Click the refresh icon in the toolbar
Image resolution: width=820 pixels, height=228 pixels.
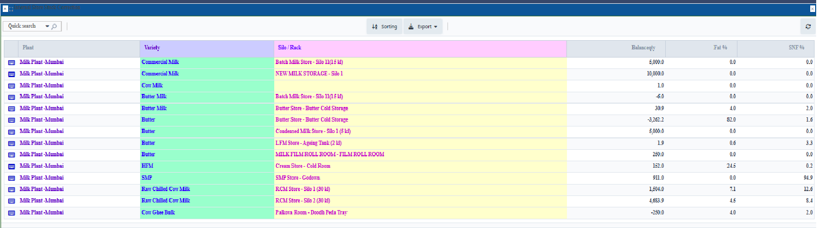click(809, 27)
